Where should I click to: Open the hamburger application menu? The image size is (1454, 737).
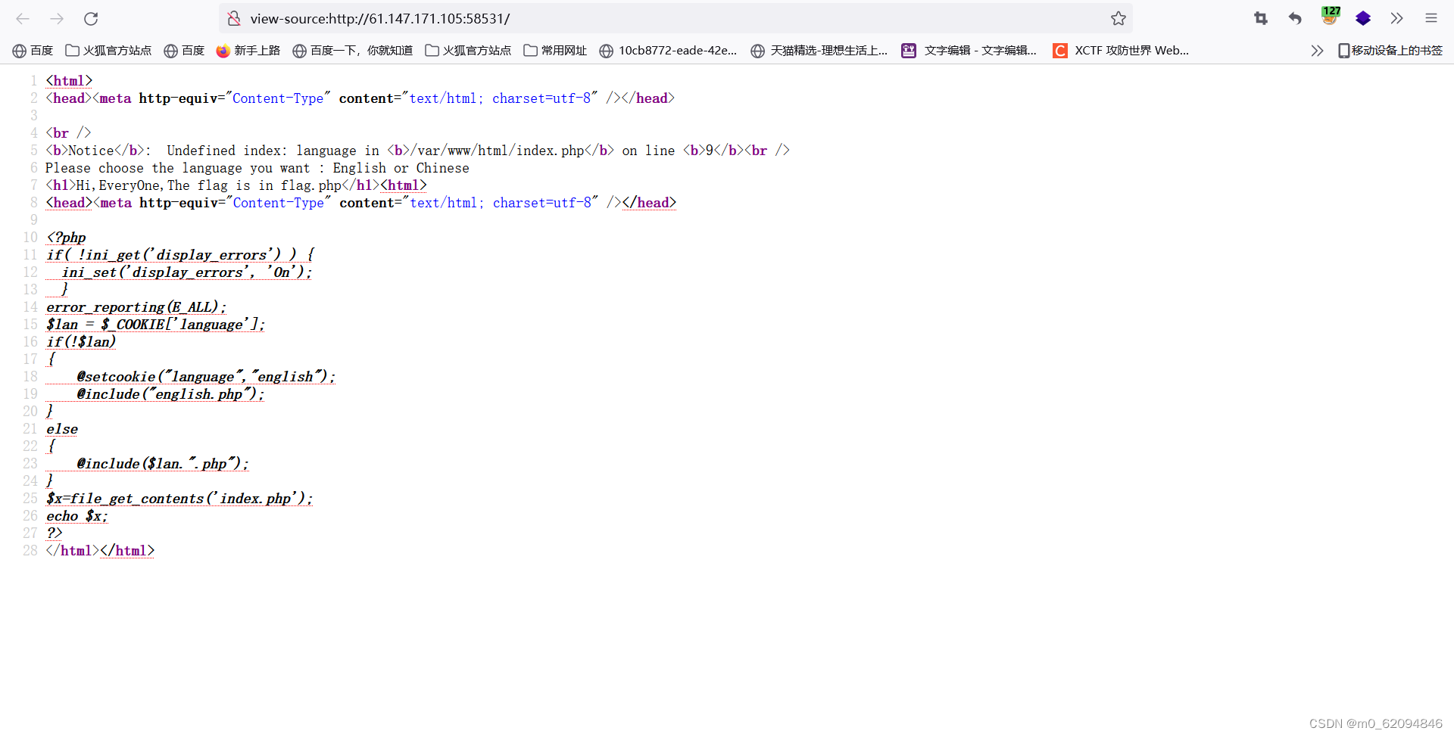[x=1431, y=19]
